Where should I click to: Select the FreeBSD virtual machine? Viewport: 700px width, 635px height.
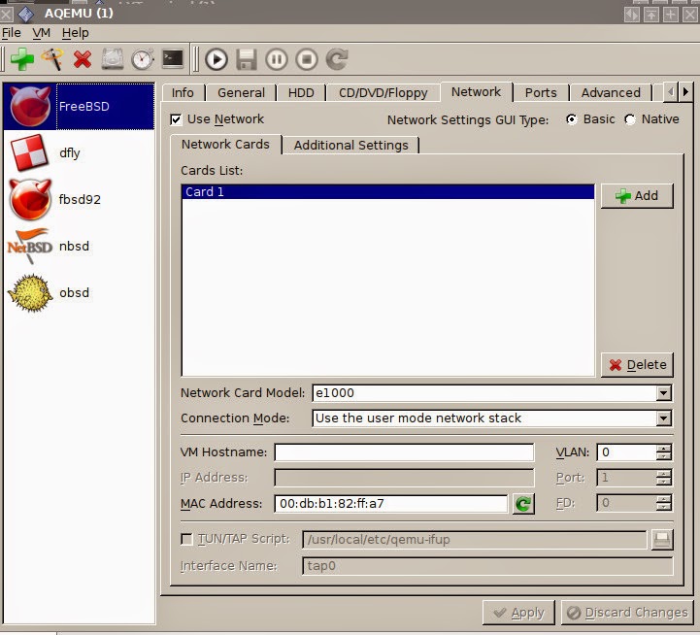coord(79,106)
